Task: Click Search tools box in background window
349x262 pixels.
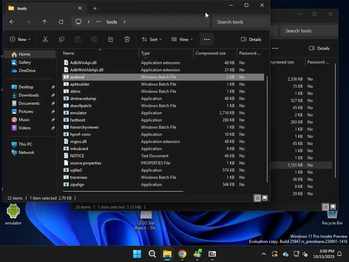Action: [308, 31]
